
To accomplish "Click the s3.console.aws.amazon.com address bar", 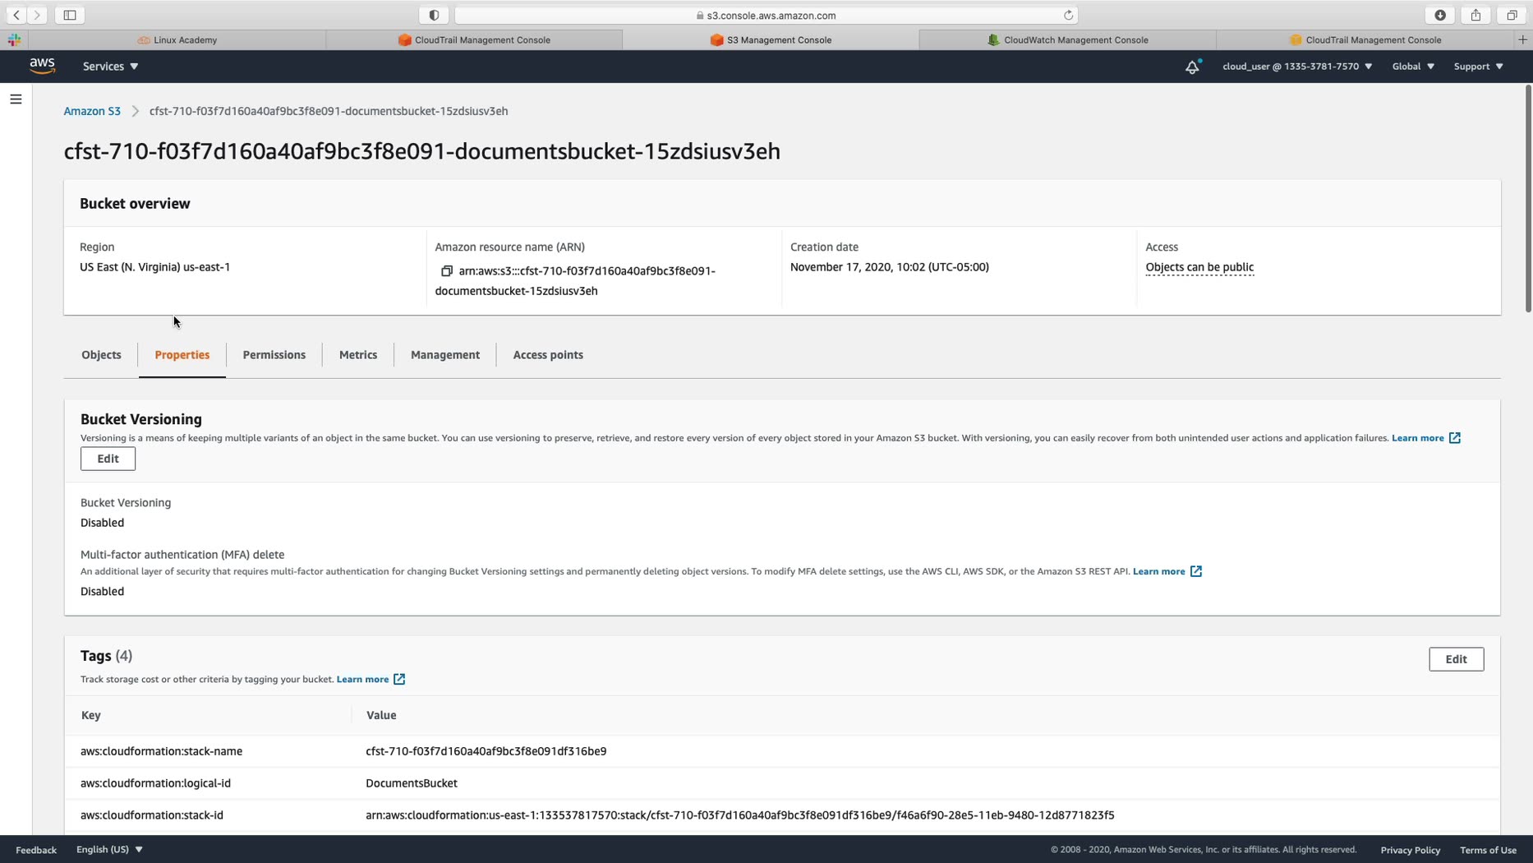I will coord(766,15).
